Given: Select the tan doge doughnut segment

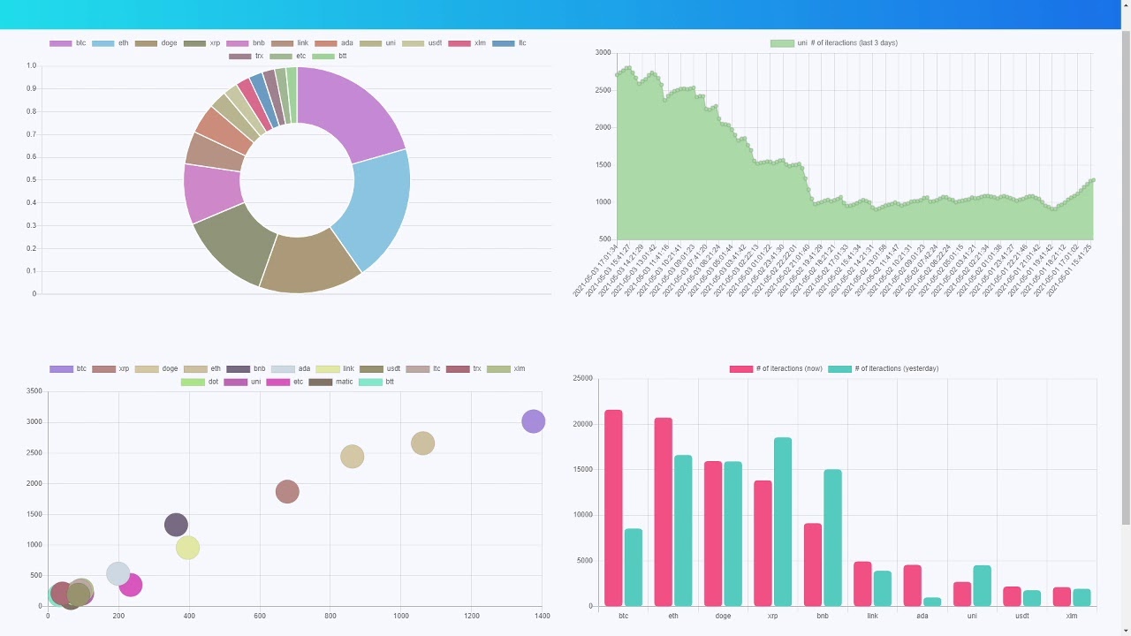Looking at the screenshot, I should (307, 263).
